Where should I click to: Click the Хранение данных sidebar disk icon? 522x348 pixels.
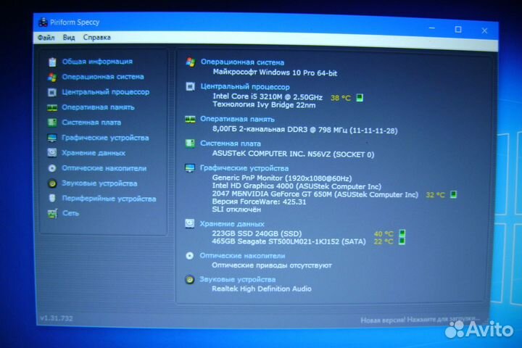pyautogui.click(x=52, y=153)
